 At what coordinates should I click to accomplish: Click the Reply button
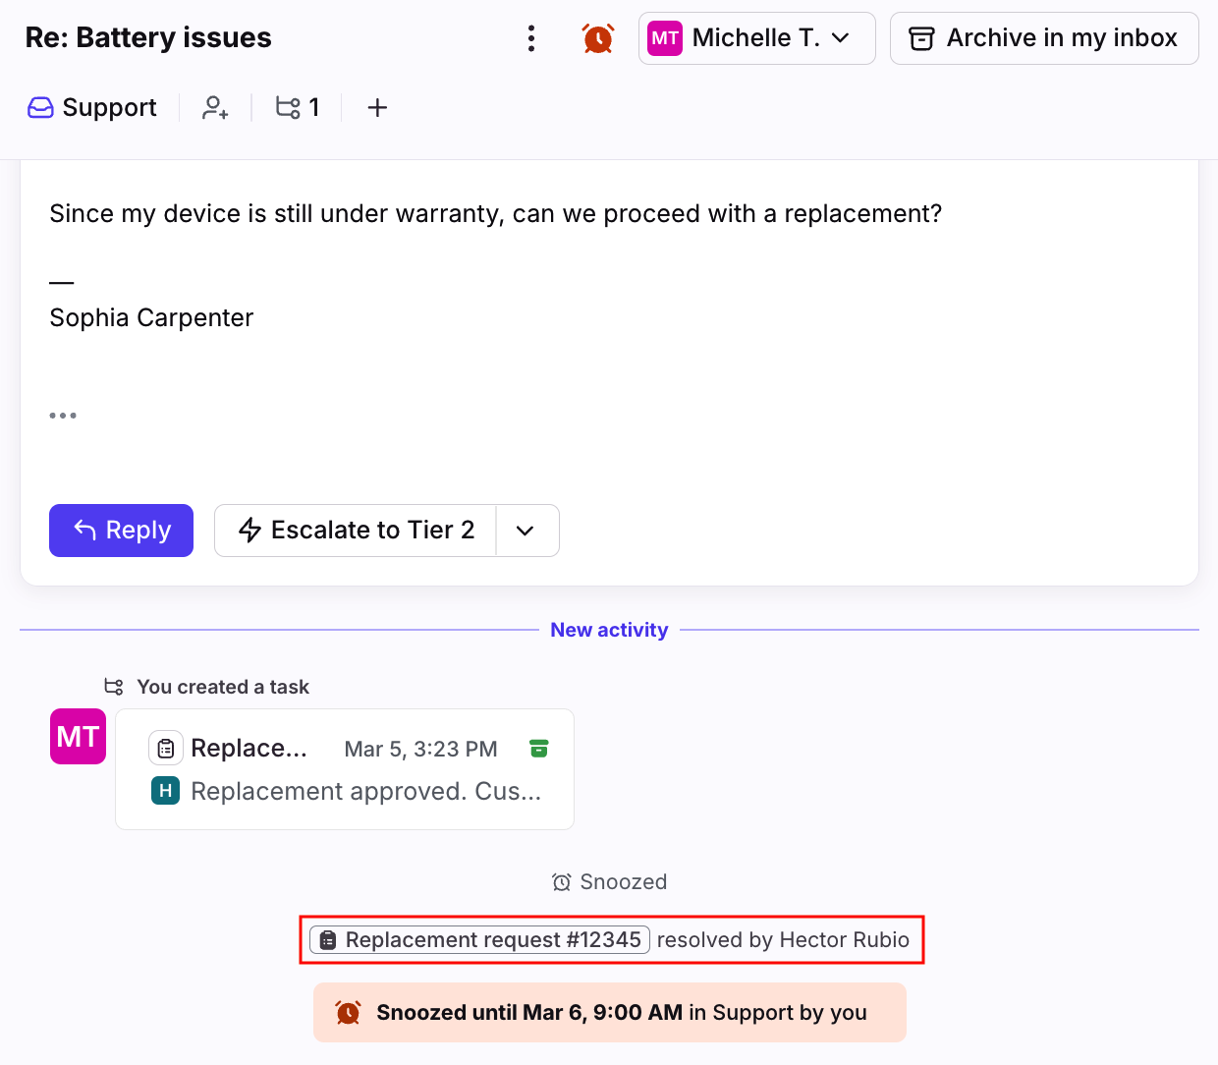tap(121, 531)
